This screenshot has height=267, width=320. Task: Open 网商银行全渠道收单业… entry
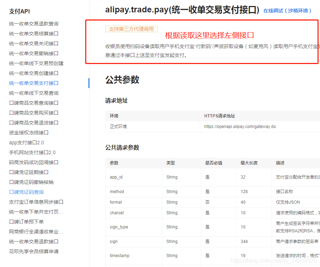36,232
